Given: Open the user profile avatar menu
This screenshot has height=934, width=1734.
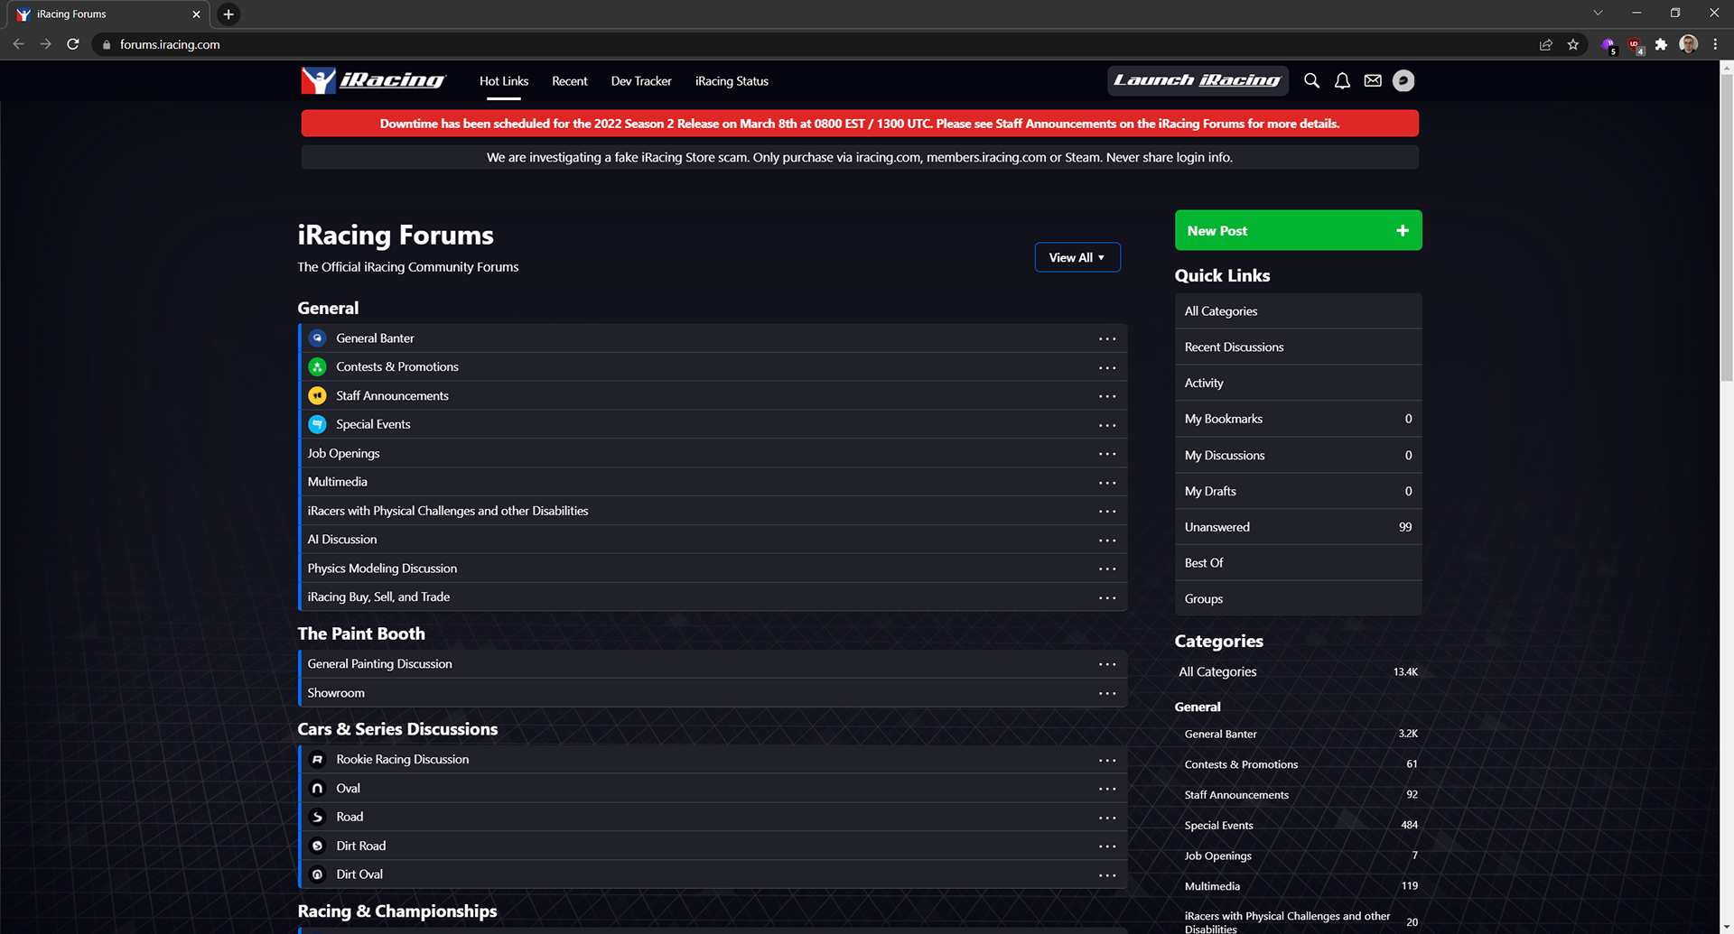Looking at the screenshot, I should click(1403, 80).
